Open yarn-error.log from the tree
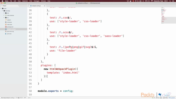The width and height of the screenshot is (176, 99). (10, 31)
